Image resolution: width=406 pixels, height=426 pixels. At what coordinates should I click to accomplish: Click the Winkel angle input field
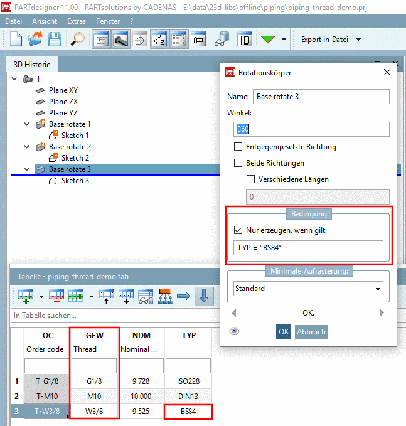click(311, 129)
